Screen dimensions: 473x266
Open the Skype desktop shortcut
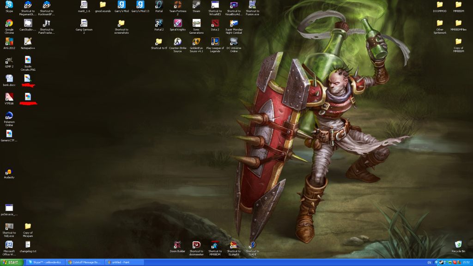point(9,5)
